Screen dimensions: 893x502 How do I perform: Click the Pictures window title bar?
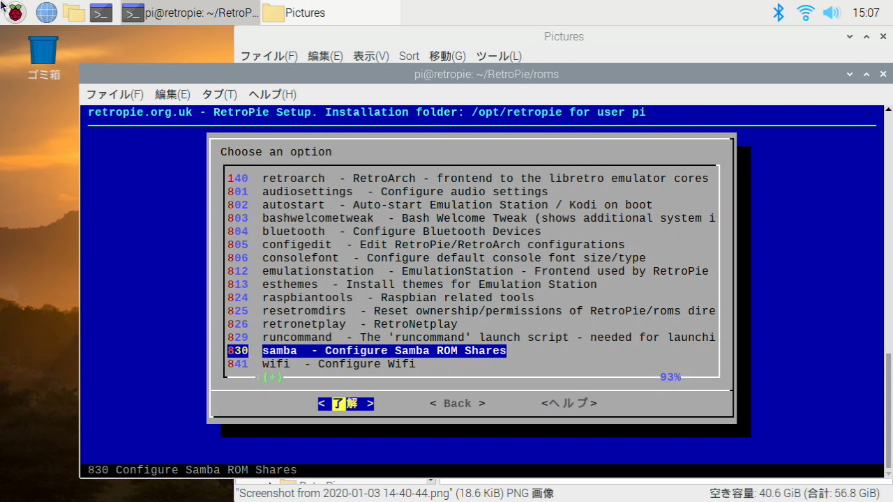click(x=564, y=36)
